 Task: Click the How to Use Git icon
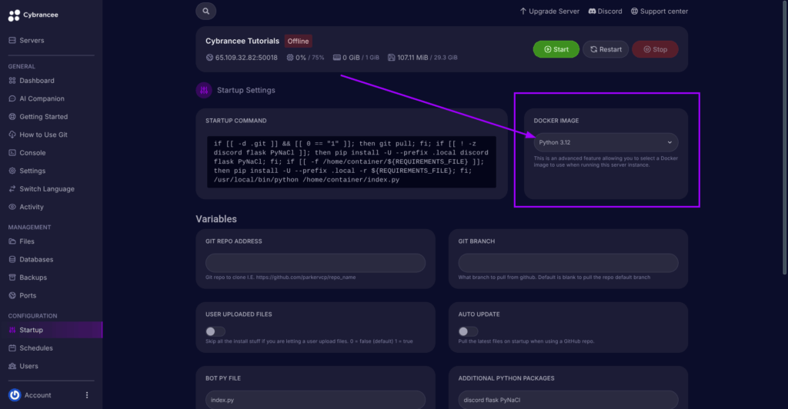(x=12, y=135)
